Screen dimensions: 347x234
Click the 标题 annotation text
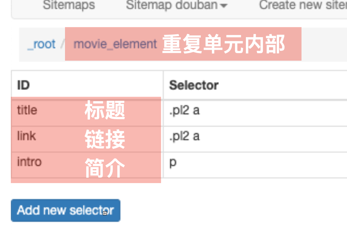tap(105, 110)
